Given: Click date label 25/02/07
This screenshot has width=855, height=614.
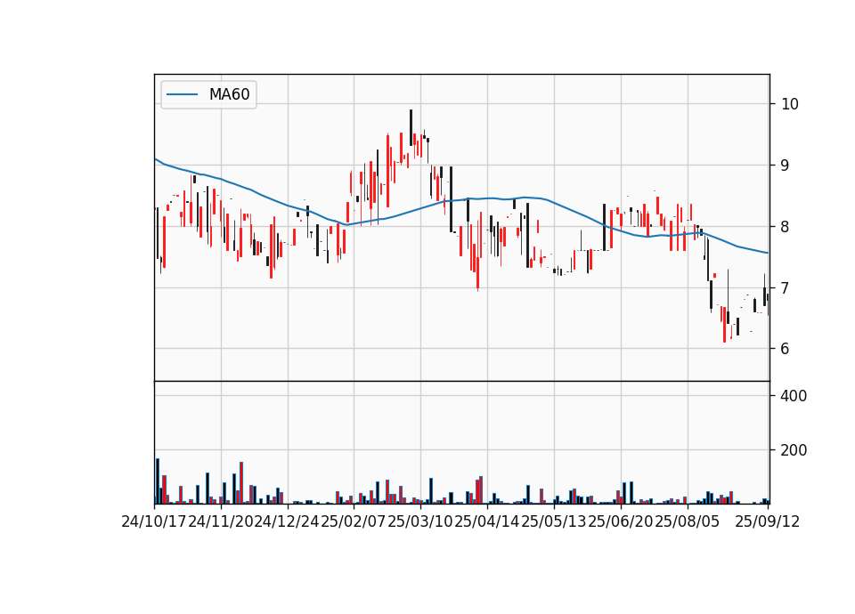Looking at the screenshot, I should coord(354,521).
